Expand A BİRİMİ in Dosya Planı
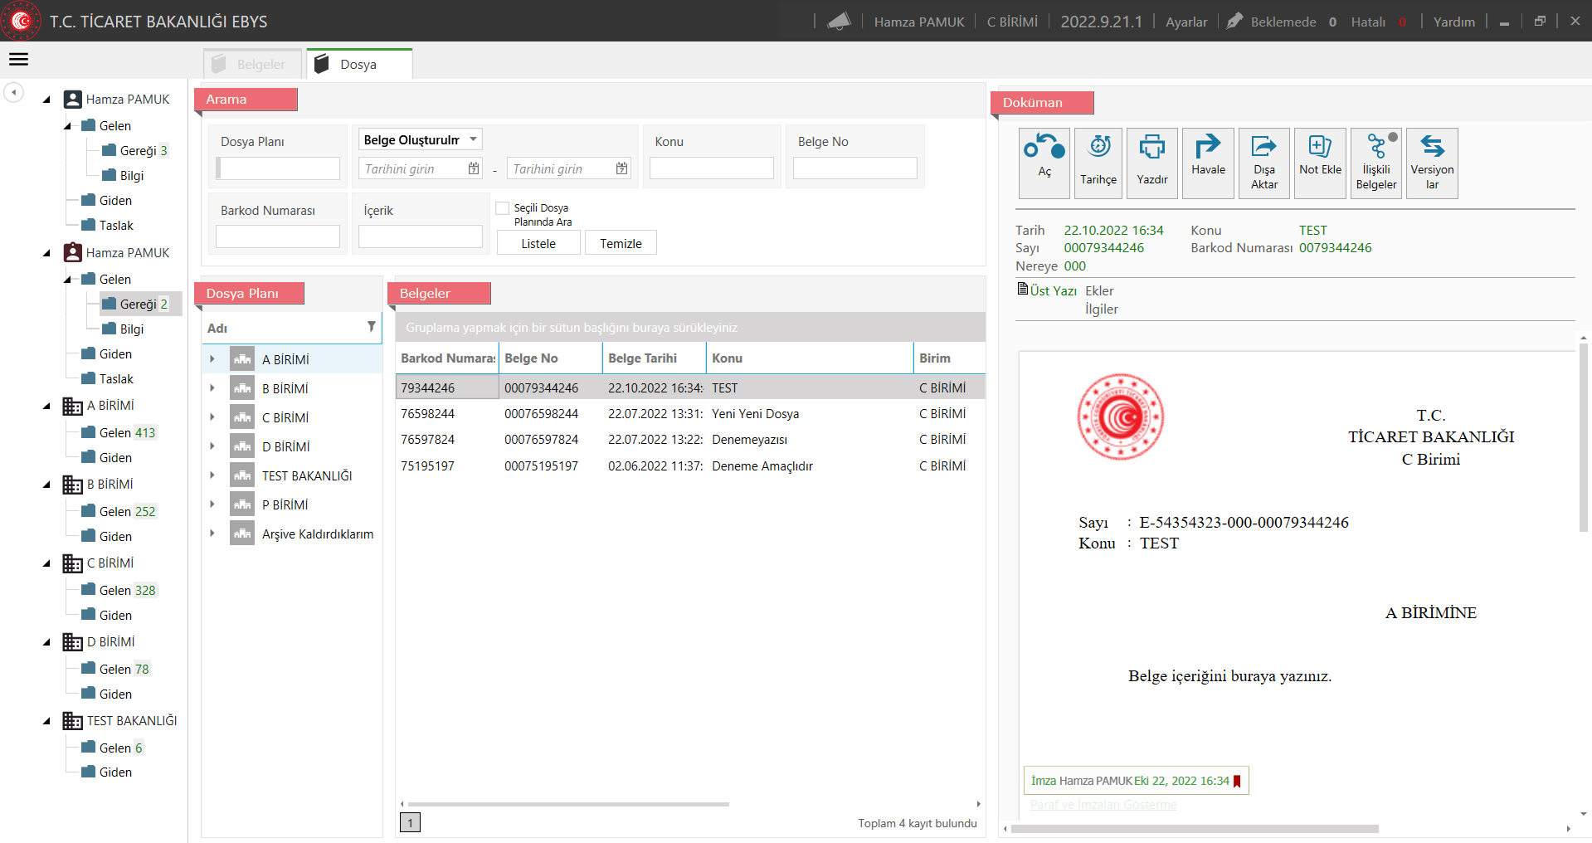Screen dimensions: 1592x843 (x=212, y=359)
